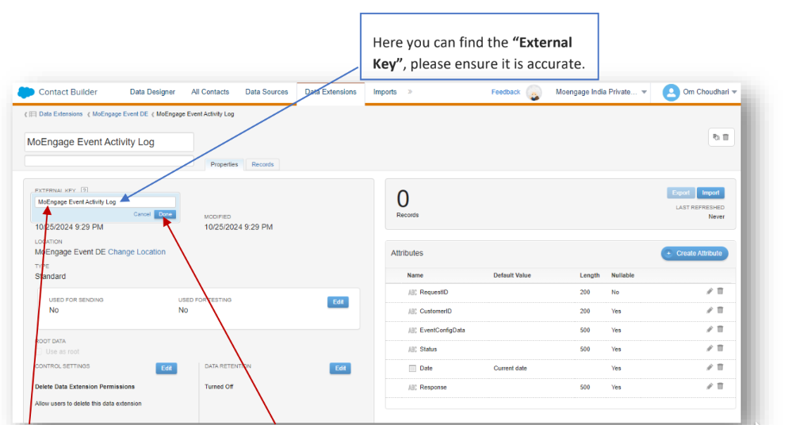Delete the CustomerID attribute trash icon

(721, 310)
